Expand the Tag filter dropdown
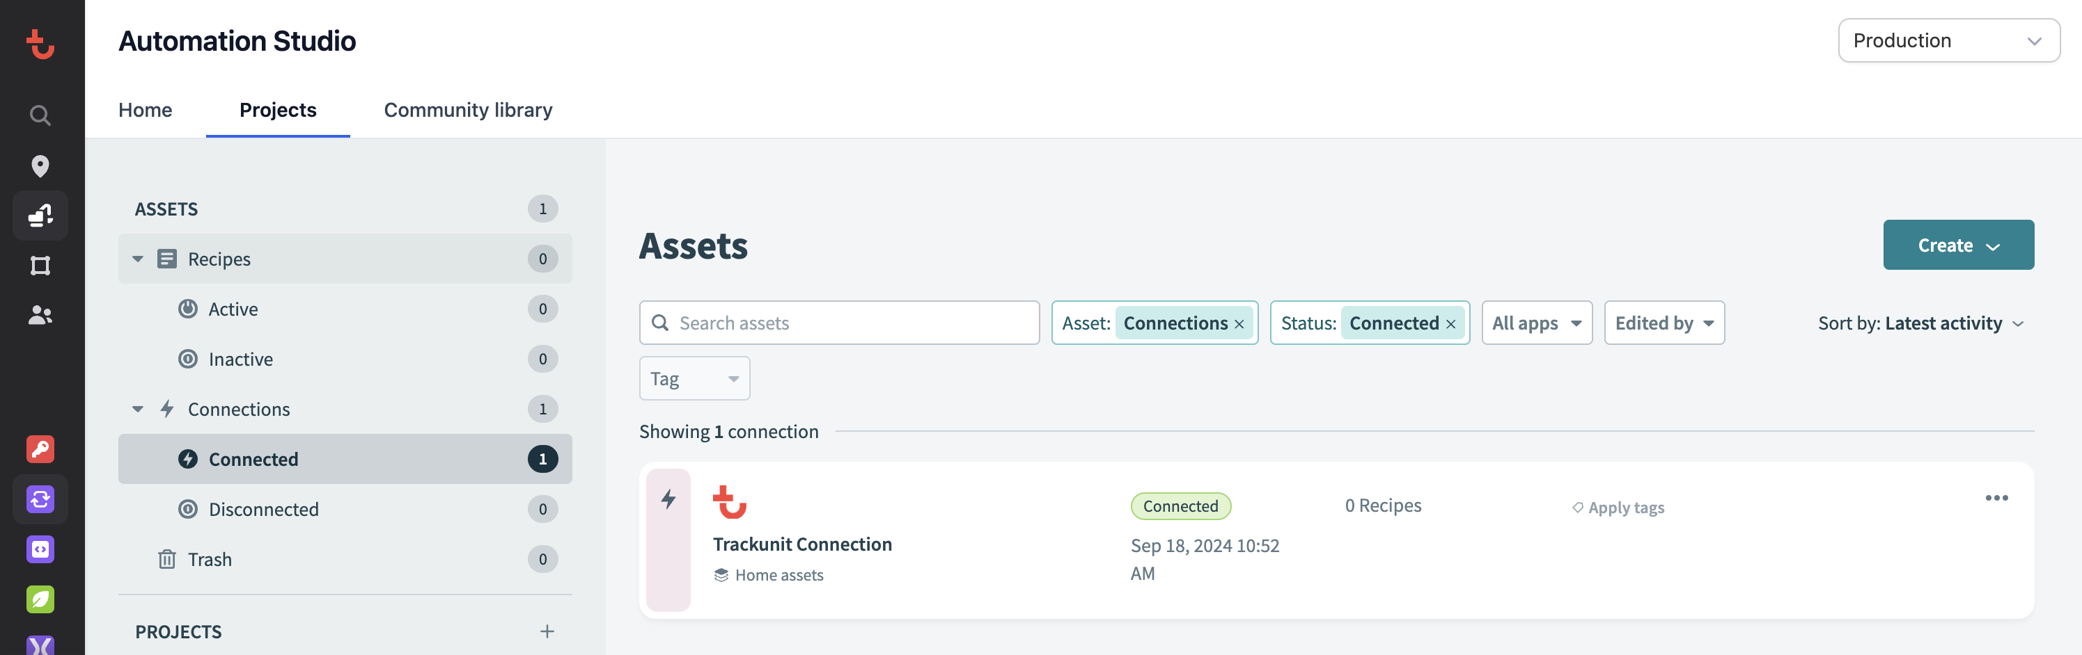This screenshot has height=655, width=2082. [694, 379]
